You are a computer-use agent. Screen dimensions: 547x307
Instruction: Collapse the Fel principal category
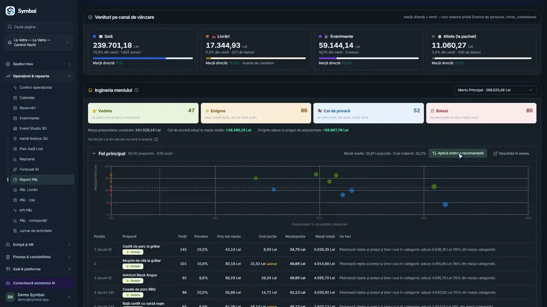click(x=94, y=153)
